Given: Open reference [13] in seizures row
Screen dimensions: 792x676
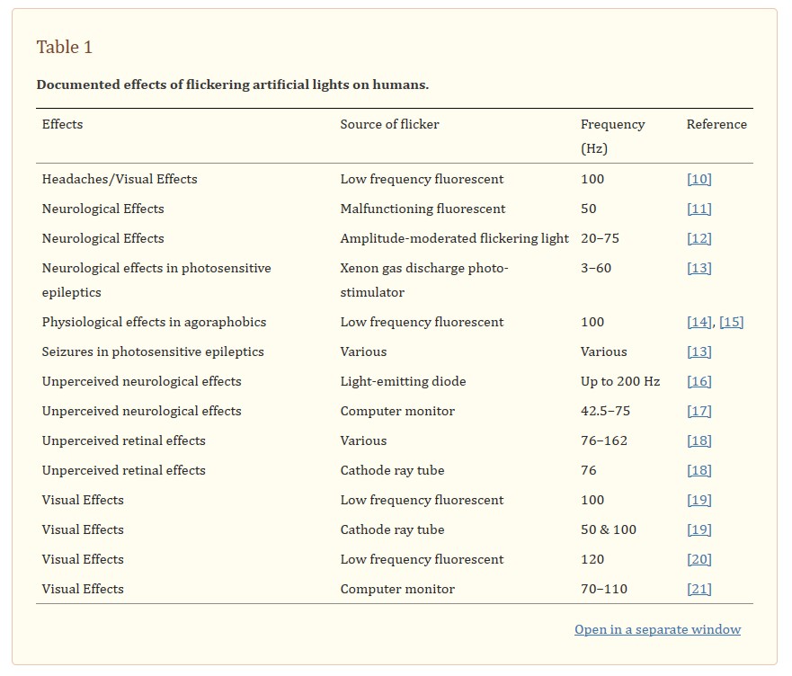Looking at the screenshot, I should pos(699,352).
